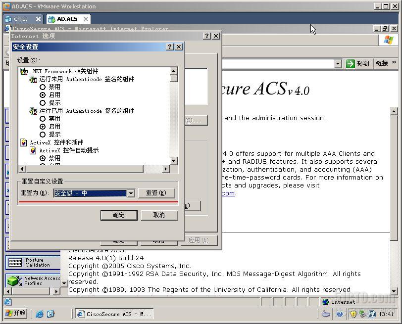Click the settings list horizontal scrollbar thumb

click(85, 169)
